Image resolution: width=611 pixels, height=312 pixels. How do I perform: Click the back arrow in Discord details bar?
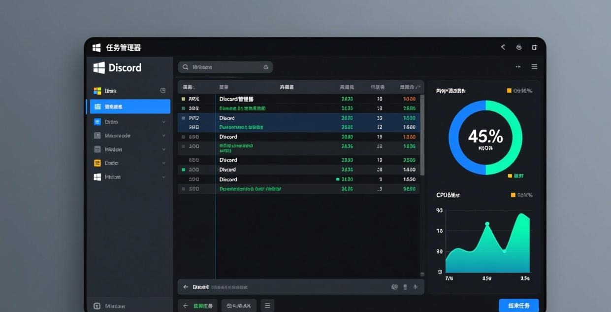186,287
